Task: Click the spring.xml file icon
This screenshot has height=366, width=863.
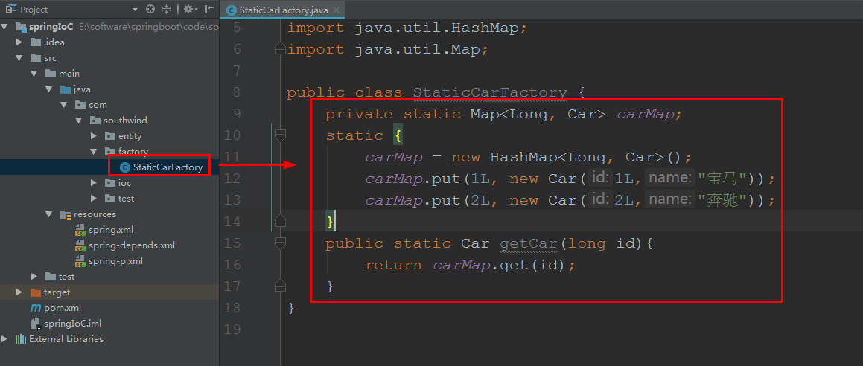Action: point(80,230)
